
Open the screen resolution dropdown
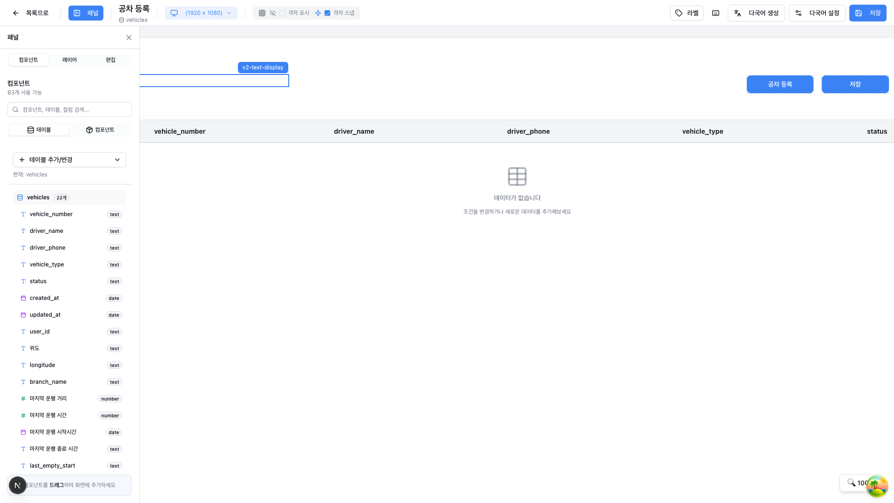click(201, 13)
